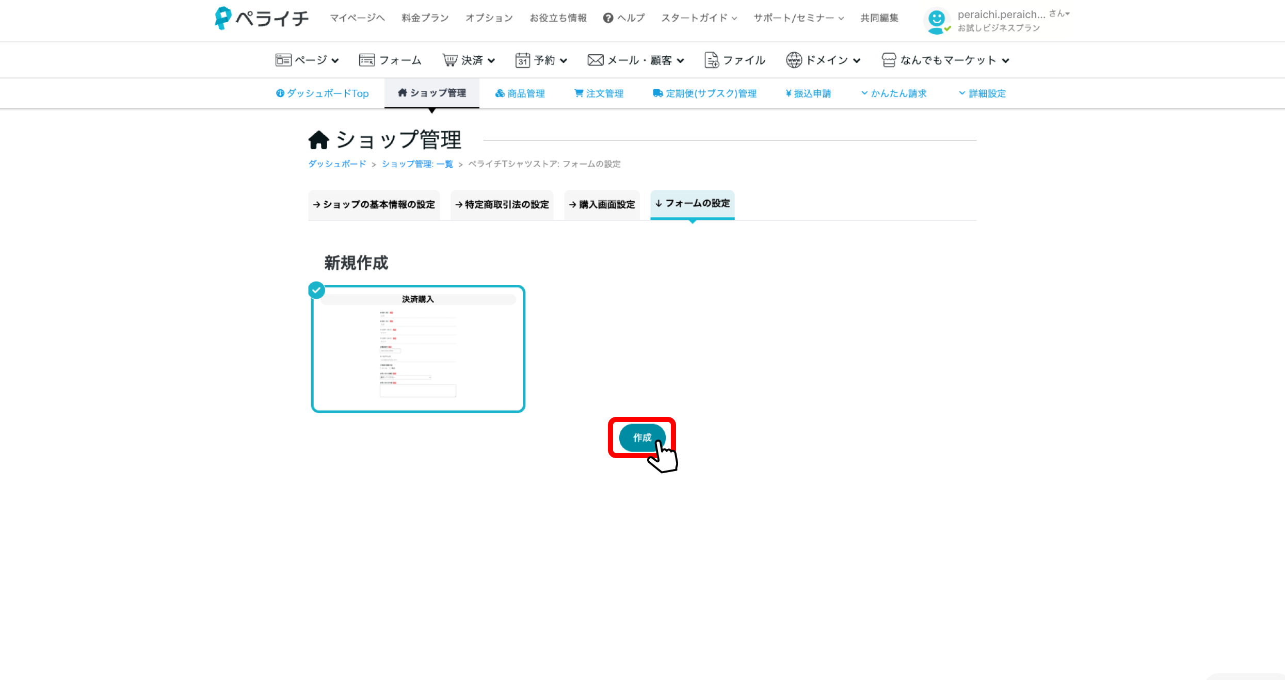Image resolution: width=1285 pixels, height=680 pixels.
Task: Click the フォーム main menu item
Action: [390, 60]
